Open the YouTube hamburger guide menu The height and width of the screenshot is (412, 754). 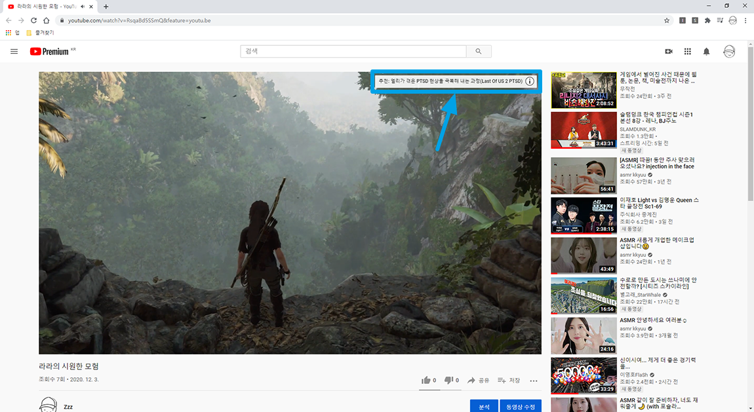pos(14,51)
